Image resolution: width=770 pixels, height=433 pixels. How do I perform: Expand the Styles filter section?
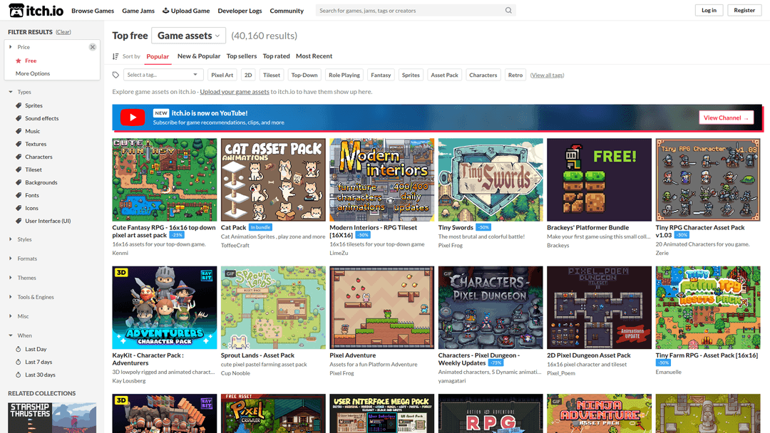click(24, 239)
